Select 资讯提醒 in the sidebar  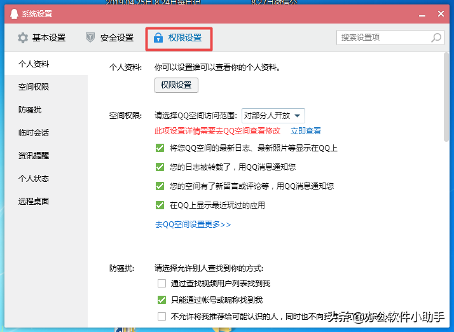(x=46, y=155)
